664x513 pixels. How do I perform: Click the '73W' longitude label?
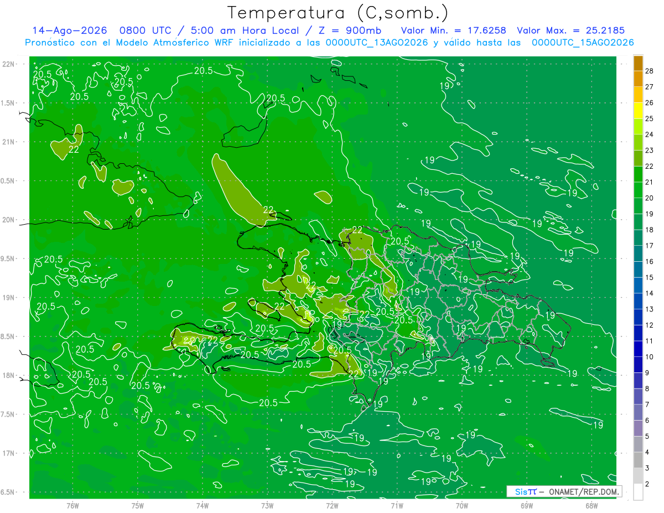[x=267, y=506]
